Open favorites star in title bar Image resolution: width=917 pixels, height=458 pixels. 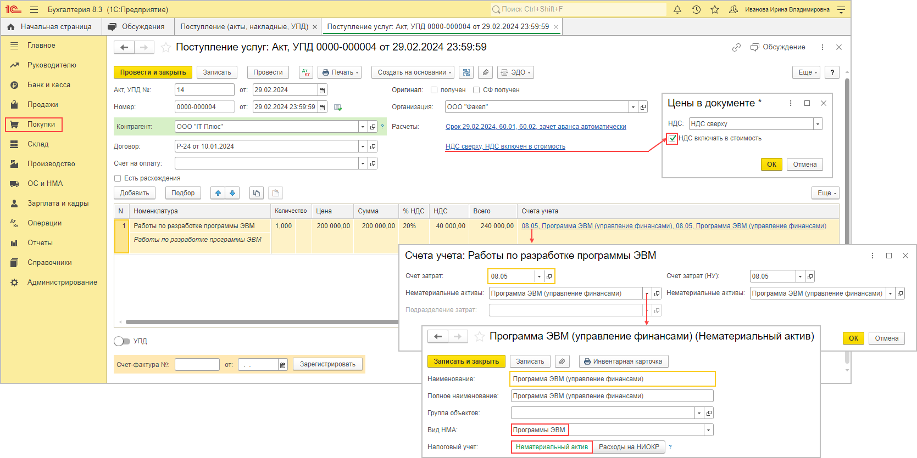(x=715, y=9)
